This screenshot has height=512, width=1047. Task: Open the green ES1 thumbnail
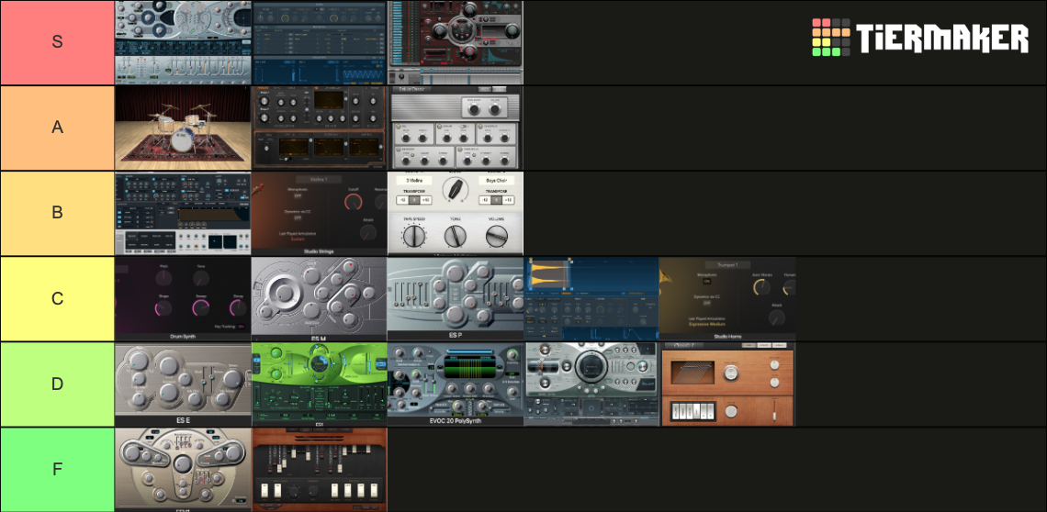(x=320, y=384)
